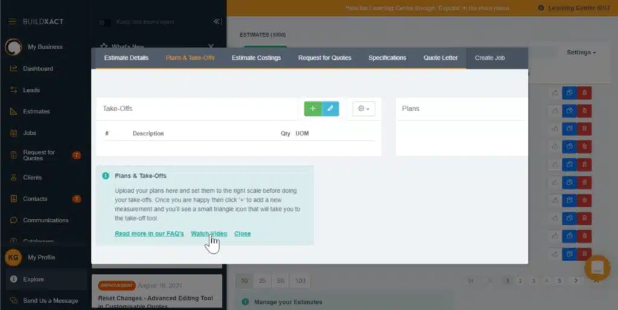The image size is (618, 310).
Task: Click the Read more in our FAQ's link
Action: [149, 234]
